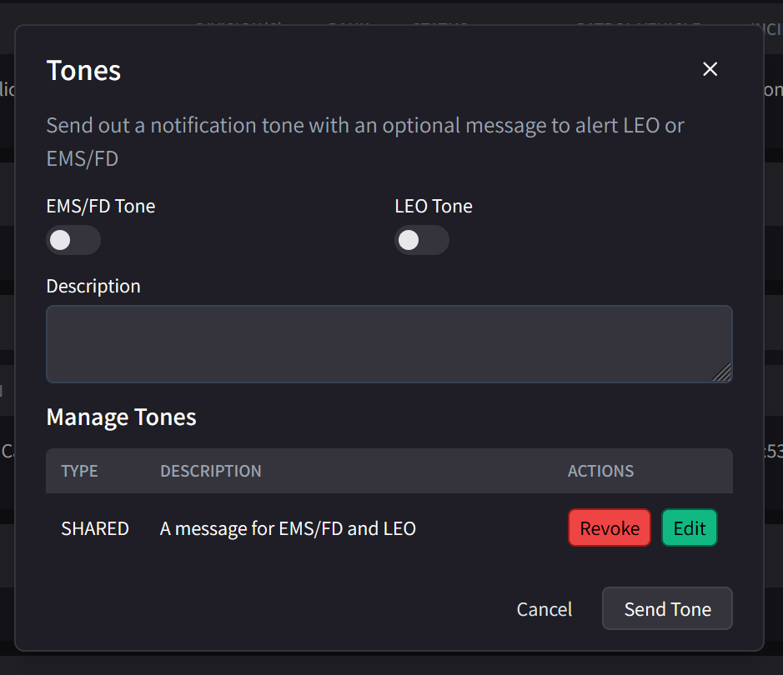Click the Tones dialog title
This screenshot has width=783, height=675.
(x=83, y=71)
